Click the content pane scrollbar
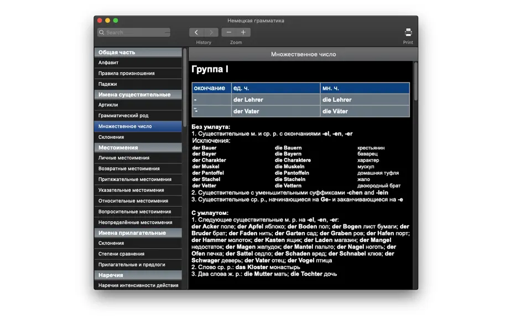The height and width of the screenshot is (319, 510). tap(415, 81)
